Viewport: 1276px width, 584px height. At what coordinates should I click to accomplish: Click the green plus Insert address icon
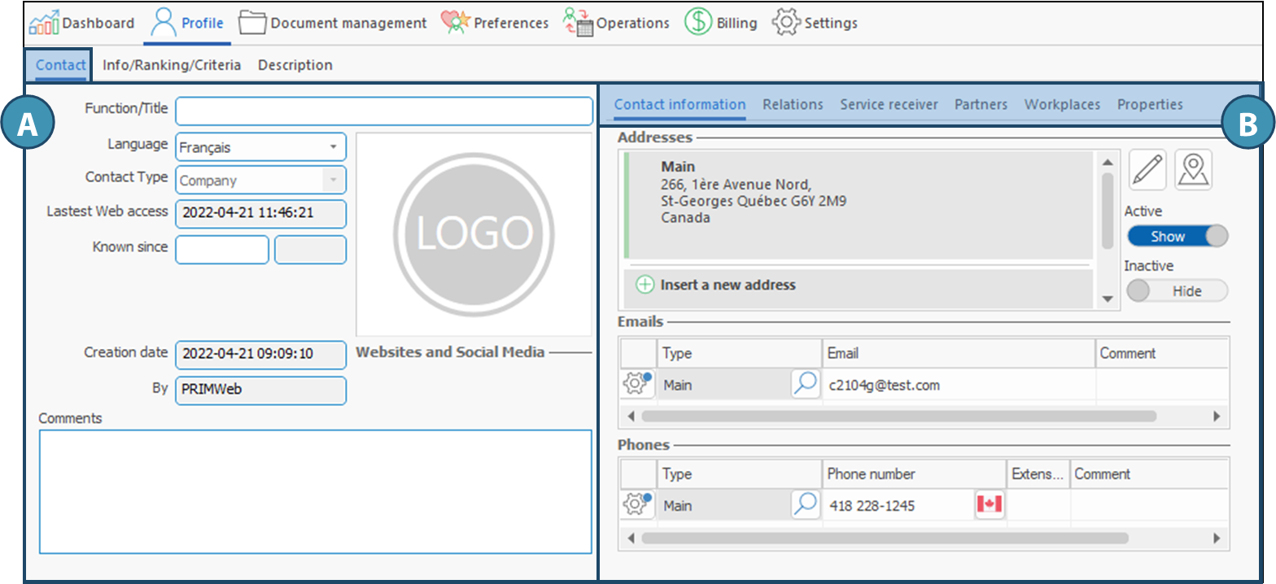[645, 285]
